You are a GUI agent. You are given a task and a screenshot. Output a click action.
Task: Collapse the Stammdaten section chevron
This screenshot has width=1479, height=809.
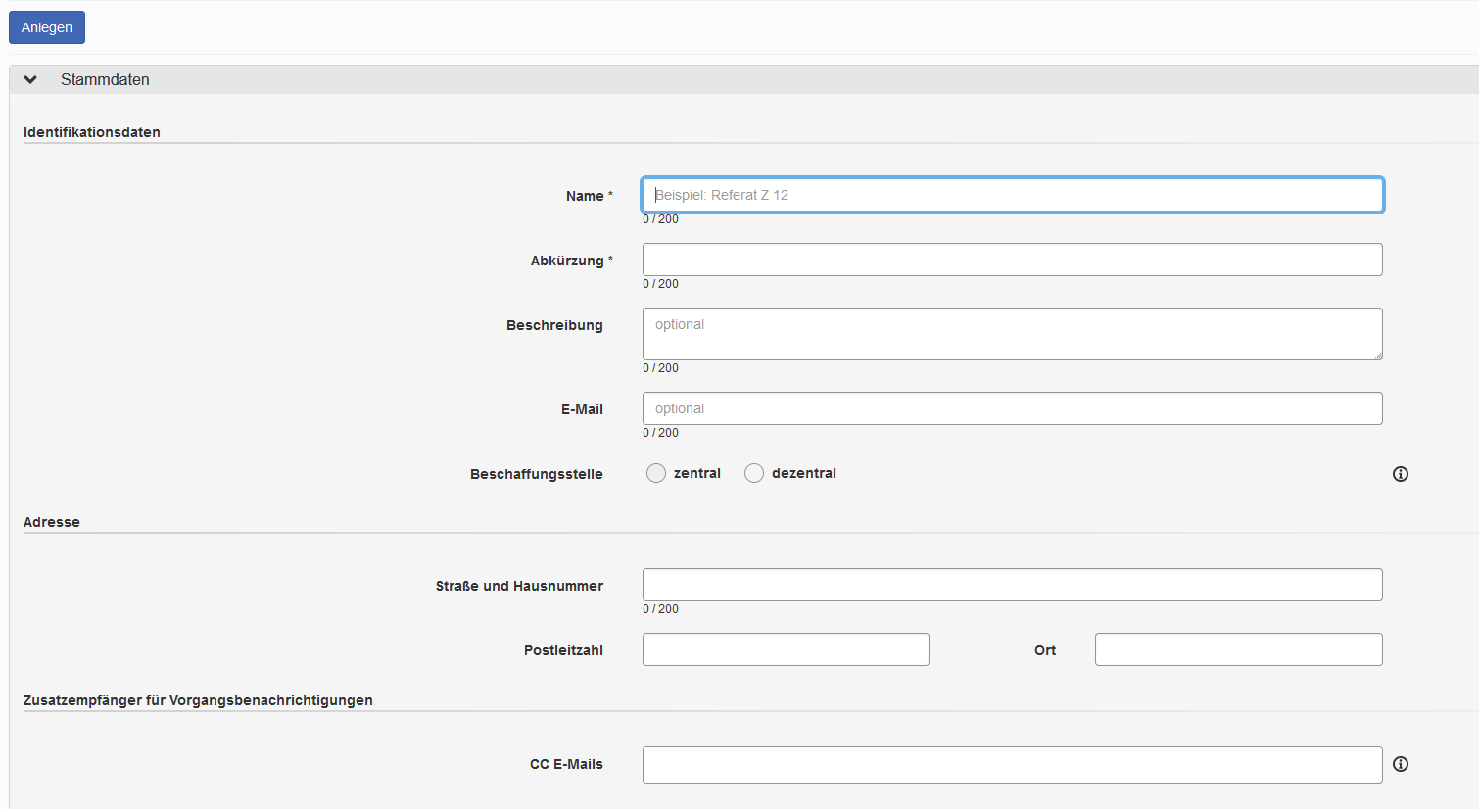coord(30,80)
